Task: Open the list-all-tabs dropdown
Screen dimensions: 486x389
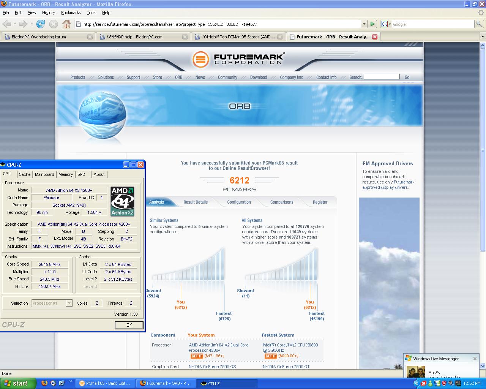Action: 483,37
